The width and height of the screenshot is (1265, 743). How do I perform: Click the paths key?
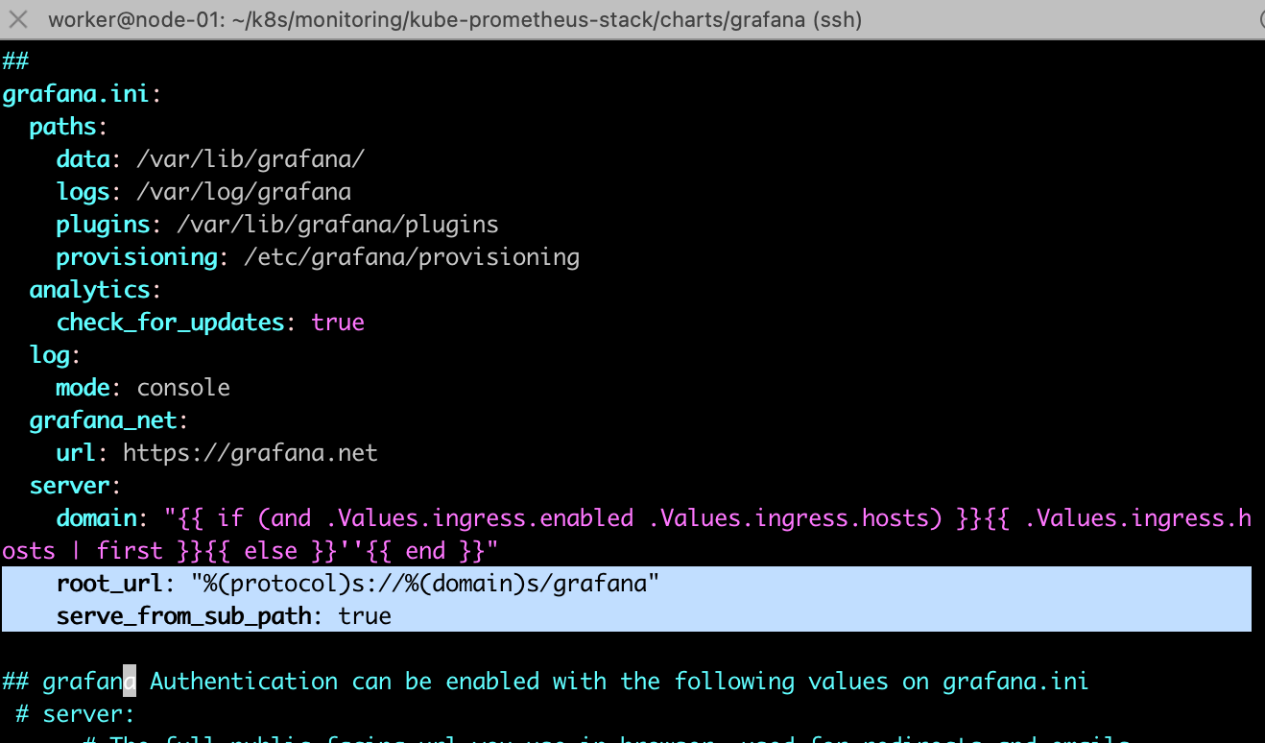[x=62, y=127]
